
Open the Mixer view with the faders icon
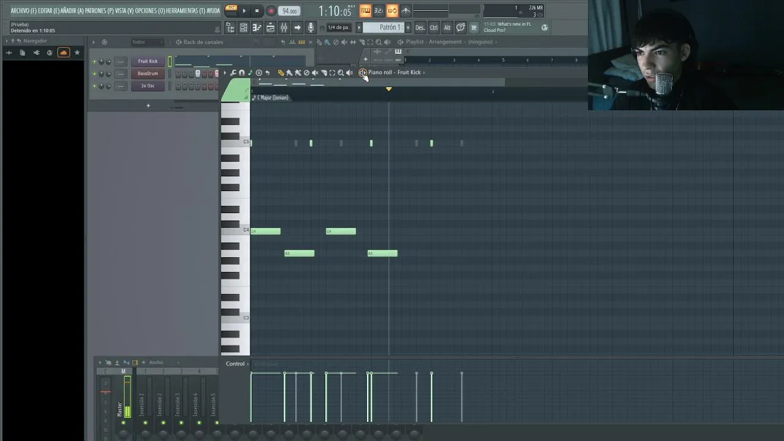click(x=284, y=27)
